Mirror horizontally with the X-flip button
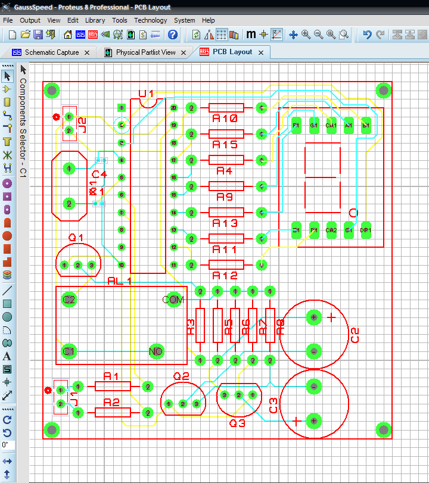The image size is (429, 483). click(x=8, y=461)
